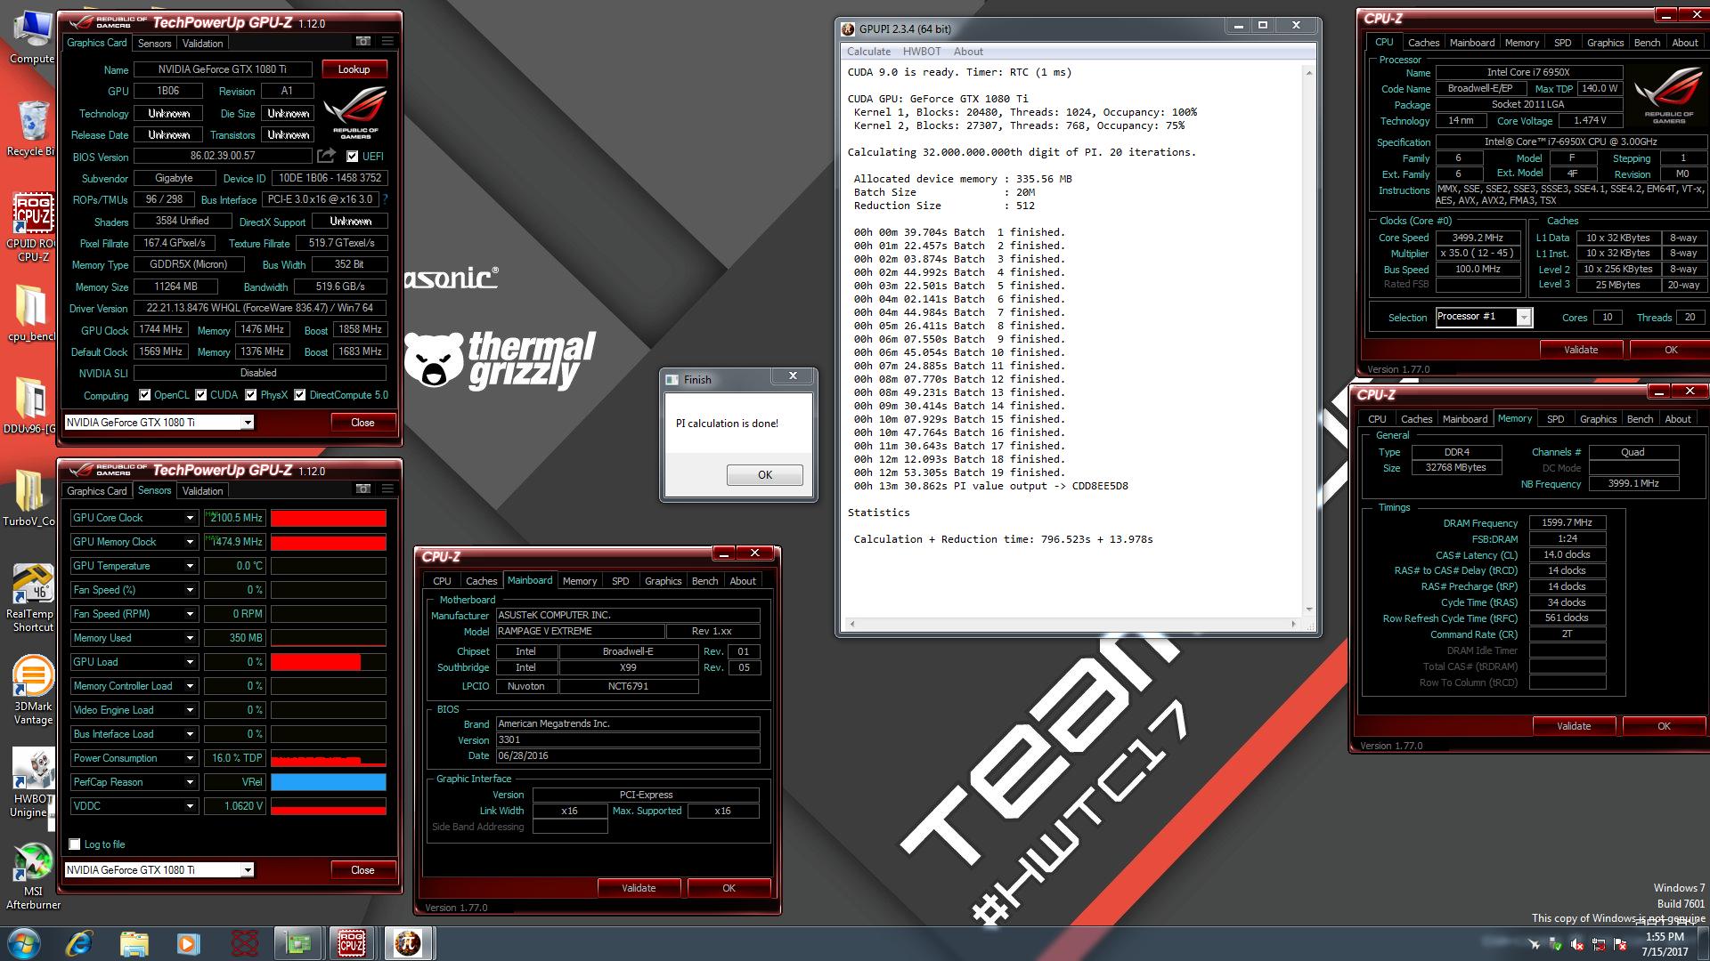Expand the Power Consumption sensor dropdown
1710x961 pixels.
click(190, 758)
